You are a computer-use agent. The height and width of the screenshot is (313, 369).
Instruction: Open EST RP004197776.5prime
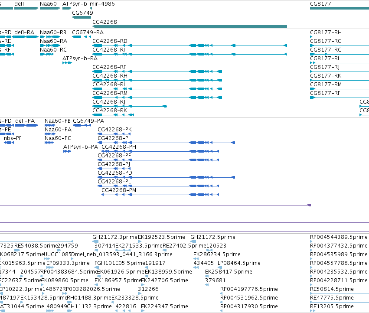(222, 293)
